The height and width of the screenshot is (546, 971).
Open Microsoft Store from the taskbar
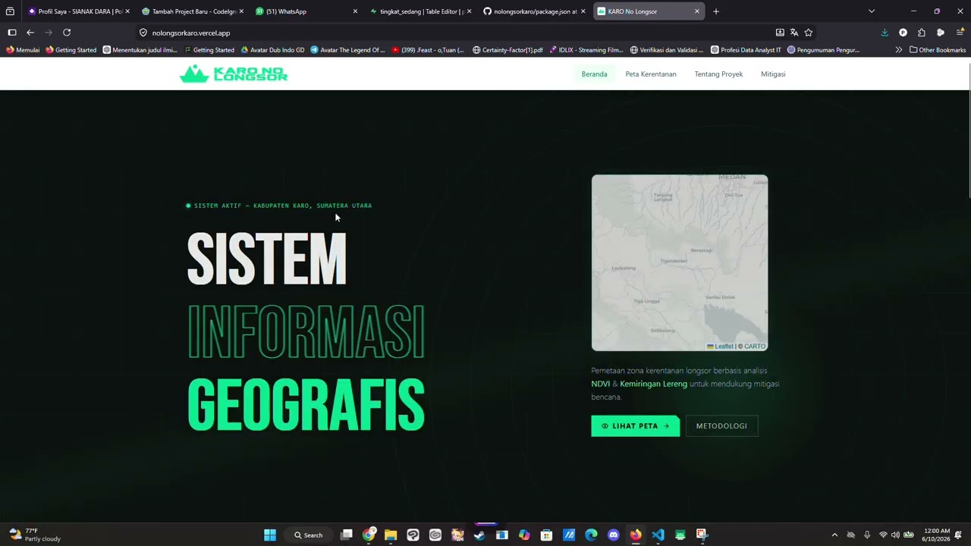click(x=546, y=535)
